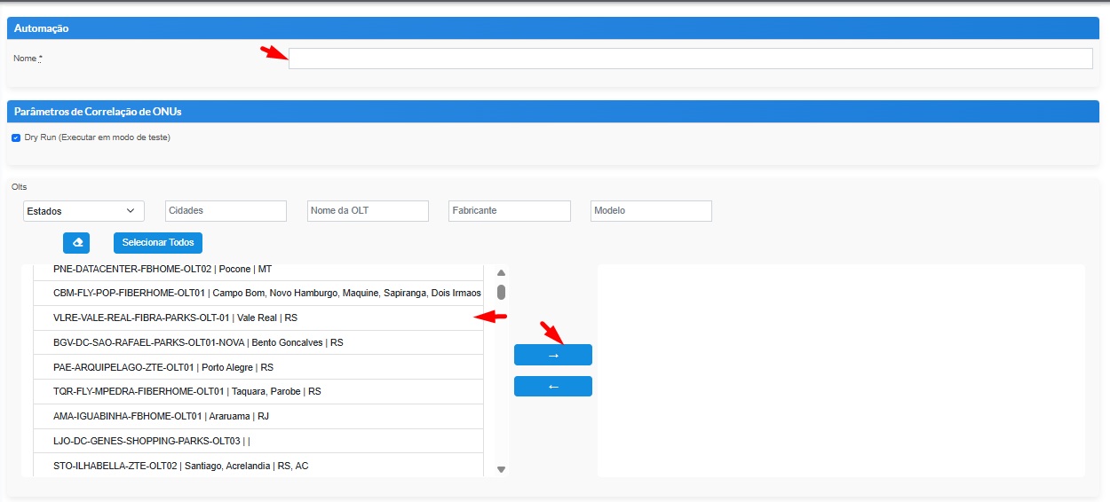Click the right arrow to add OLT
This screenshot has height=502, width=1110.
[x=552, y=355]
